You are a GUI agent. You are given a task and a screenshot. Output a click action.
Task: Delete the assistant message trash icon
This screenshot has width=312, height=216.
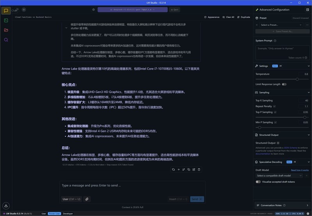pyautogui.click(x=199, y=170)
